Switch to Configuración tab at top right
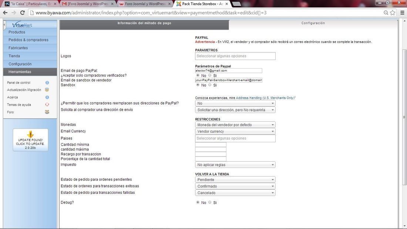This screenshot has width=407, height=229. (x=313, y=25)
